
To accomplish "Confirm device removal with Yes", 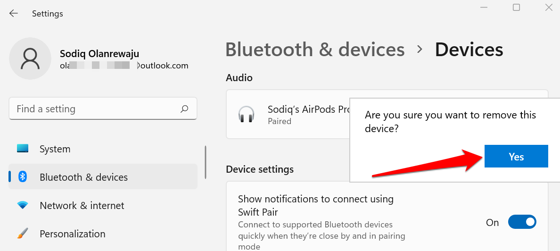I will coord(516,156).
